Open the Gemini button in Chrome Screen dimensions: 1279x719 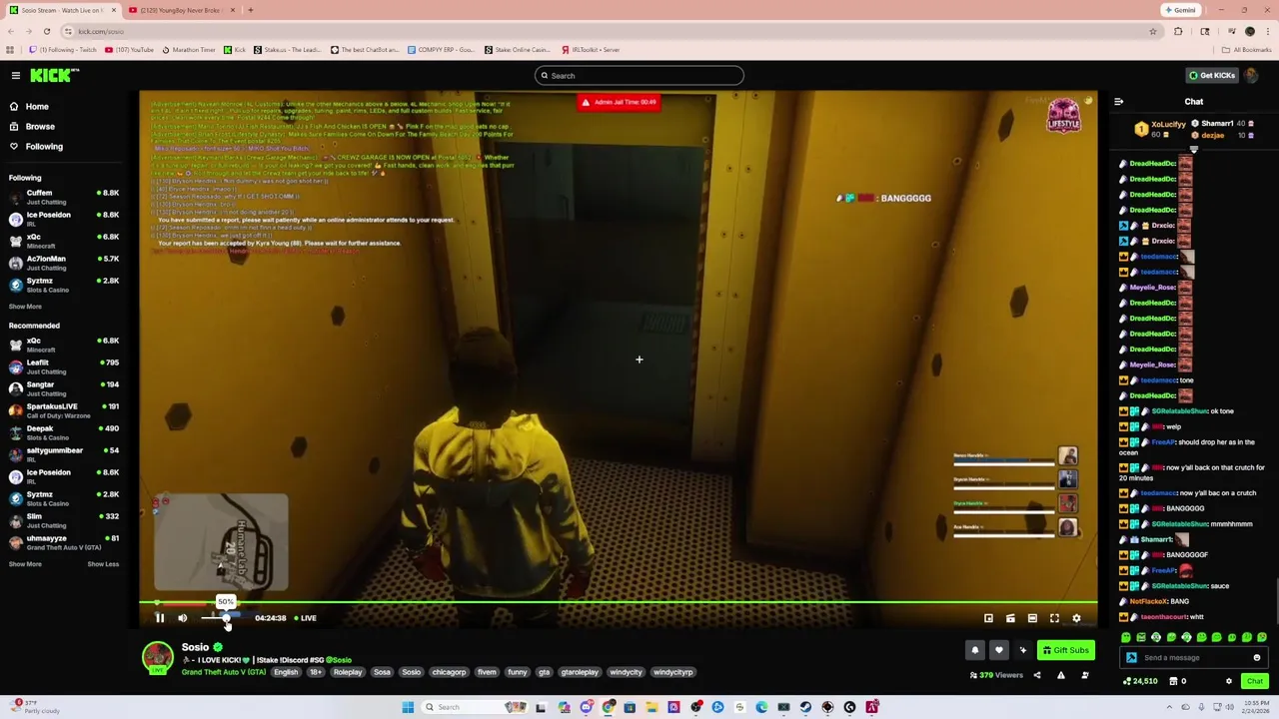[1180, 10]
